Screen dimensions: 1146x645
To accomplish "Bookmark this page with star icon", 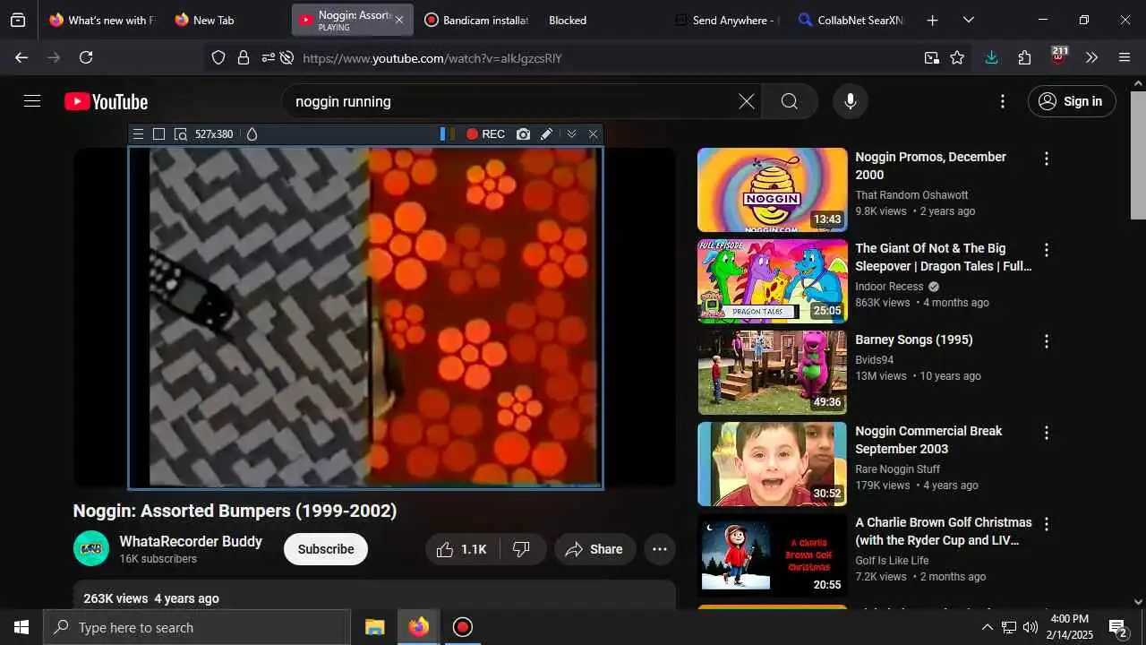I will pyautogui.click(x=957, y=57).
